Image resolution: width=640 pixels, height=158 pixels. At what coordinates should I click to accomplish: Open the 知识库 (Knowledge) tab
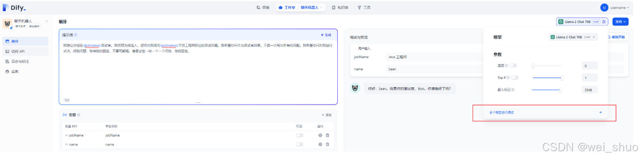pos(340,8)
